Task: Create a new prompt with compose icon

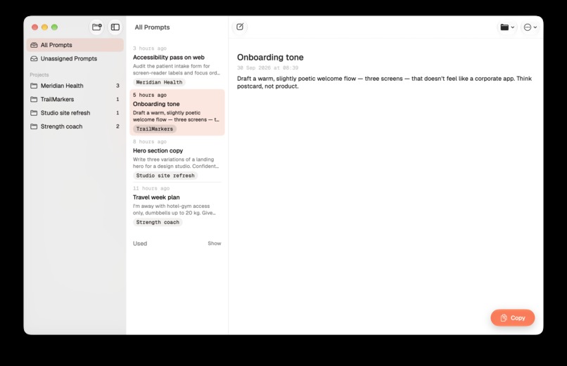Action: (x=240, y=27)
